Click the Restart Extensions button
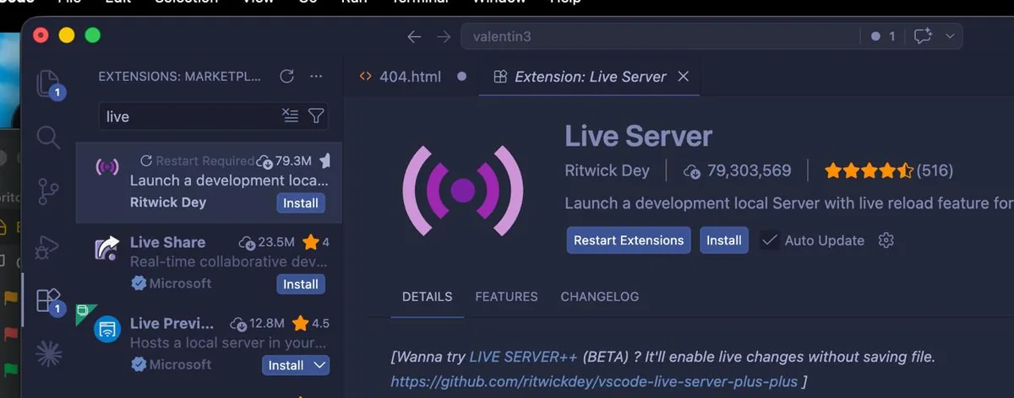 (x=629, y=240)
